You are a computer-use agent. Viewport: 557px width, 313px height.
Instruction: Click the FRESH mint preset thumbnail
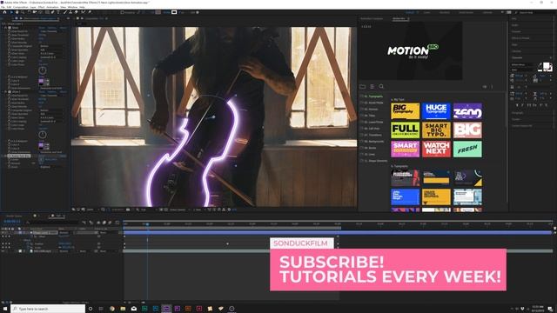(x=467, y=149)
